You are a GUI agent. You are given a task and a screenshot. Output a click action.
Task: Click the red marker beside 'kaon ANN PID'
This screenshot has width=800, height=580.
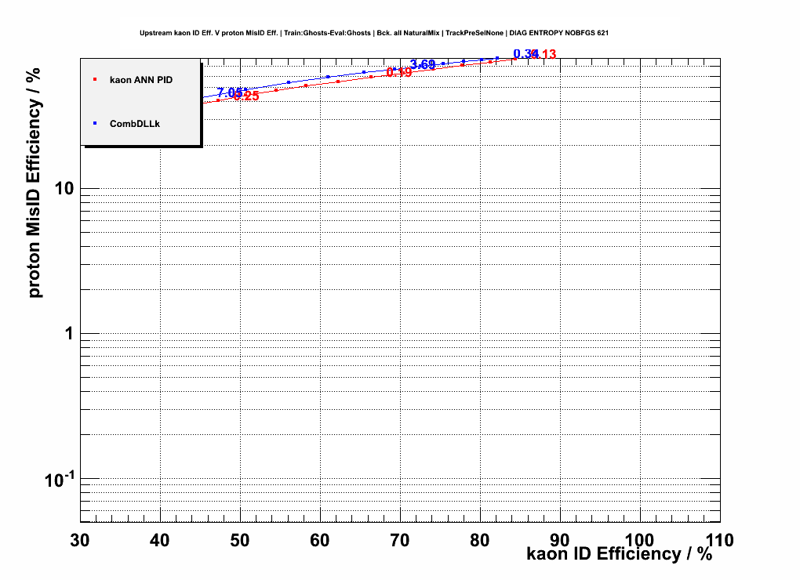(95, 79)
